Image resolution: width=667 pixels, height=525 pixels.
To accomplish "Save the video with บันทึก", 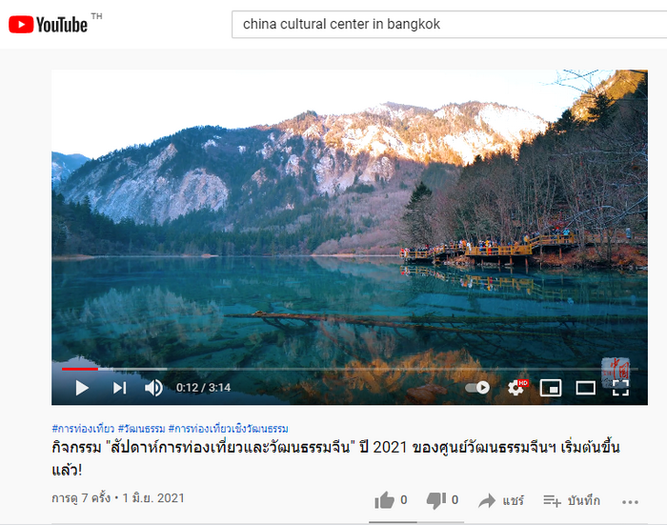I will (572, 501).
